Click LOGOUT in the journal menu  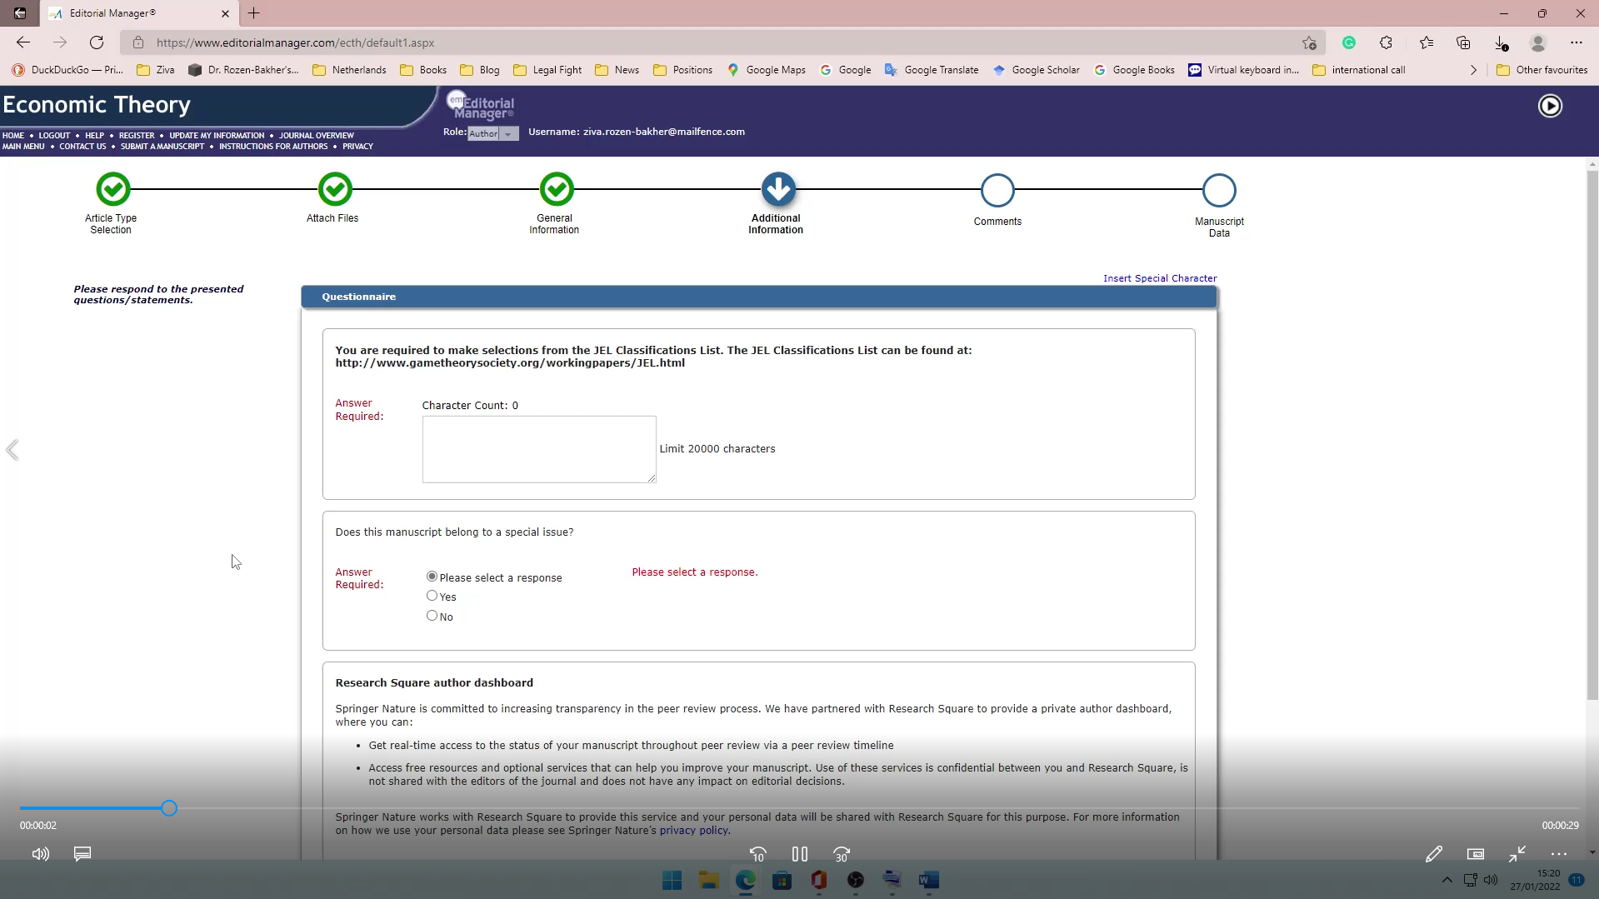(54, 136)
